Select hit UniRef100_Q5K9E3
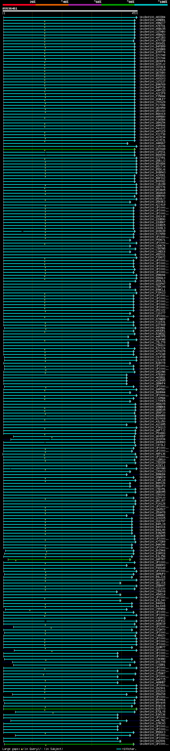Screen dimensions: 170x751 click(152, 202)
